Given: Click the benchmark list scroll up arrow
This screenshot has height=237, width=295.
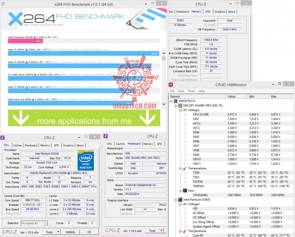Looking at the screenshot, I should tap(164, 53).
